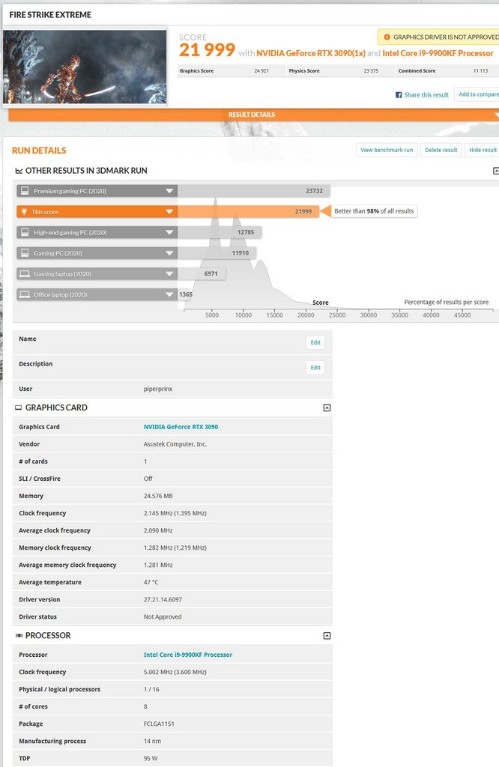The width and height of the screenshot is (499, 767).
Task: Click the Gaming laptop score 6971
Action: 211,274
